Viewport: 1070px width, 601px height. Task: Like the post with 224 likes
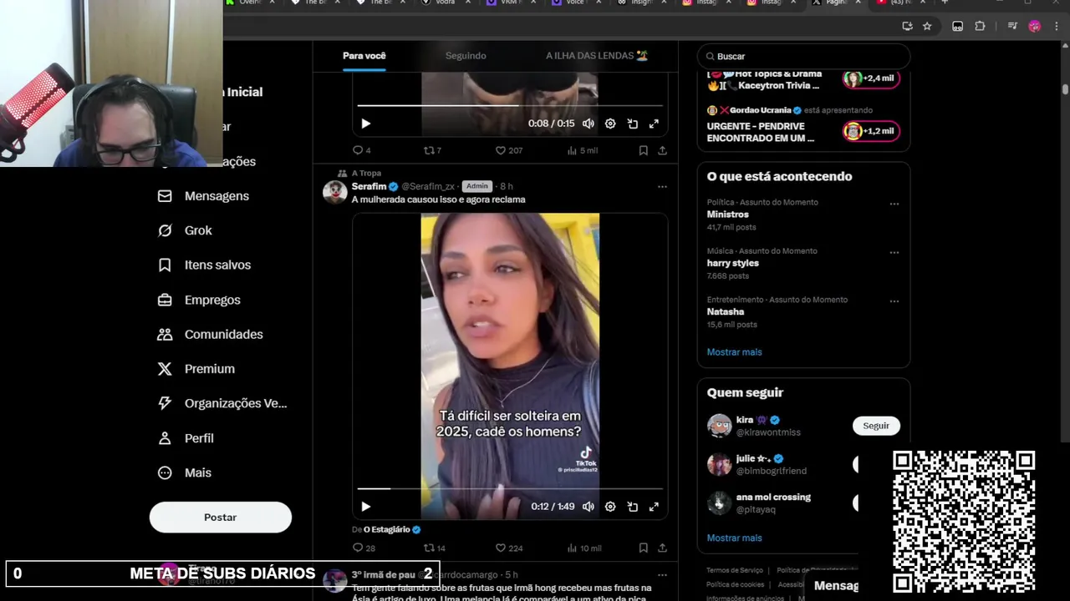(x=509, y=548)
